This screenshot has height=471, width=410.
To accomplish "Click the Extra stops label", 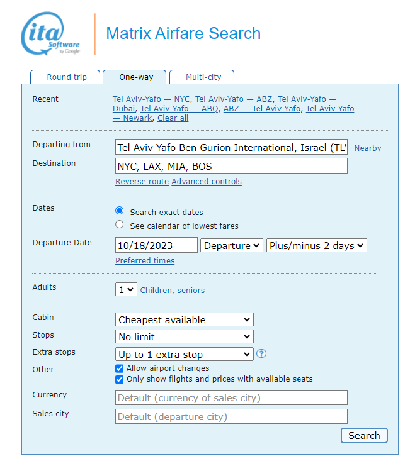I will (x=54, y=352).
